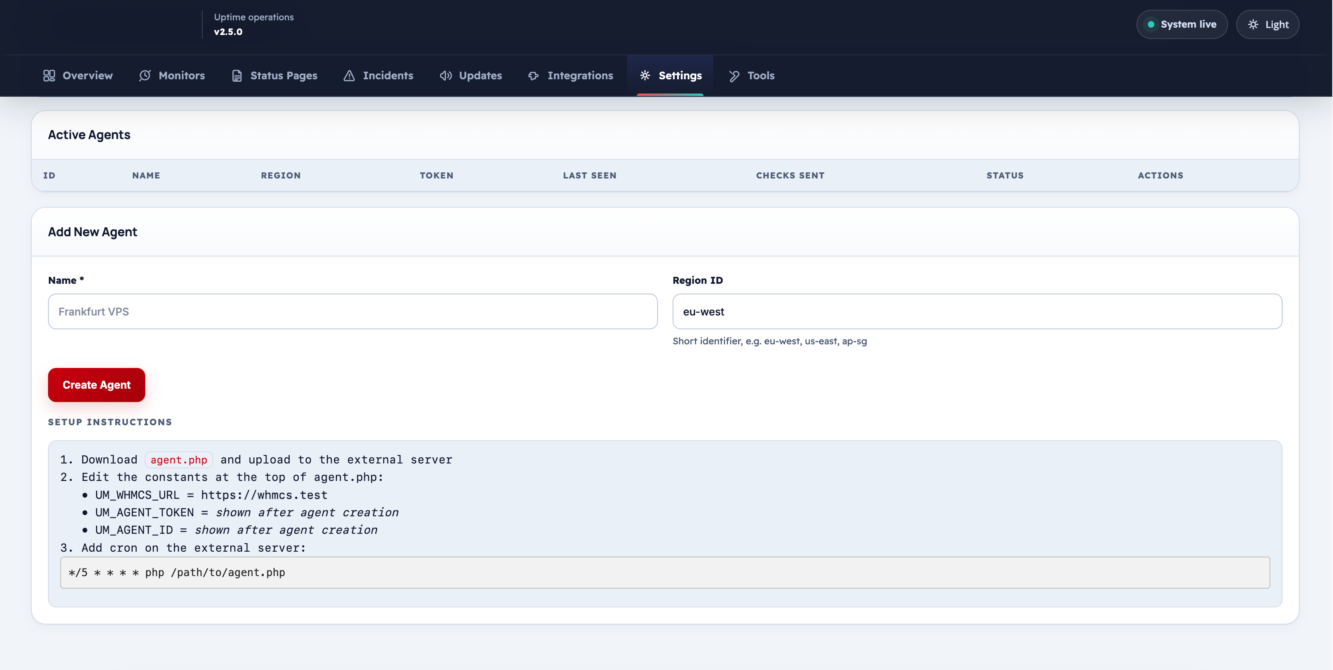Navigate to the Updates tab

pos(471,76)
